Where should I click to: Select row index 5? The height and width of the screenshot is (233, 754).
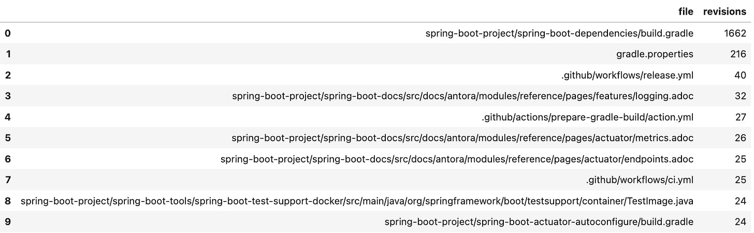pyautogui.click(x=8, y=138)
